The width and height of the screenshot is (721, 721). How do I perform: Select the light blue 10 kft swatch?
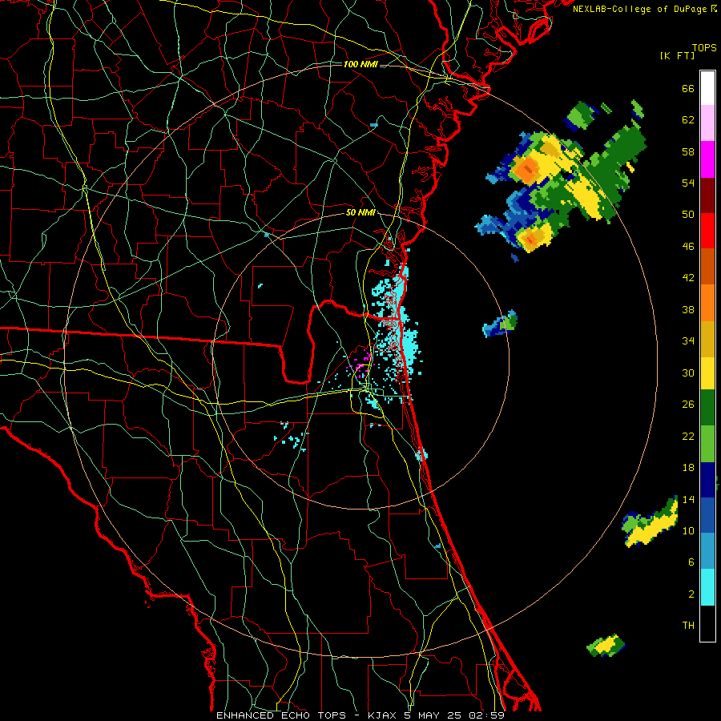[707, 551]
